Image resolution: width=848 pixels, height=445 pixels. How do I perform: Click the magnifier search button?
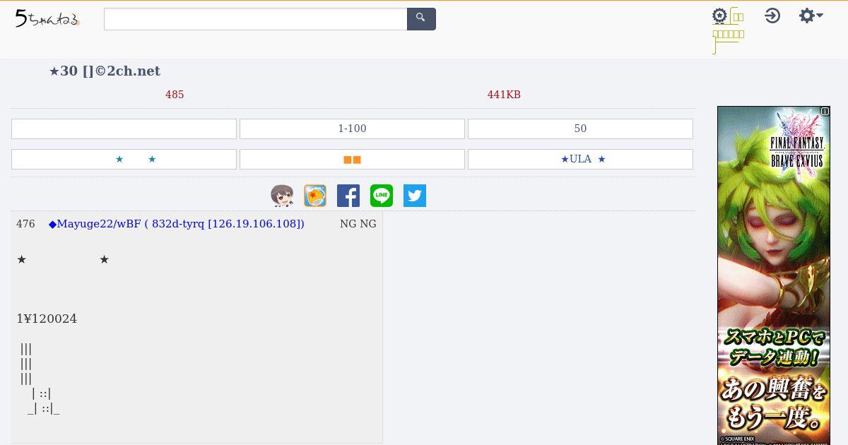click(x=421, y=19)
